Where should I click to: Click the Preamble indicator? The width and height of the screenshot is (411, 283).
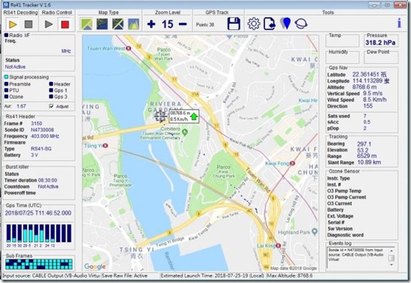coord(6,84)
